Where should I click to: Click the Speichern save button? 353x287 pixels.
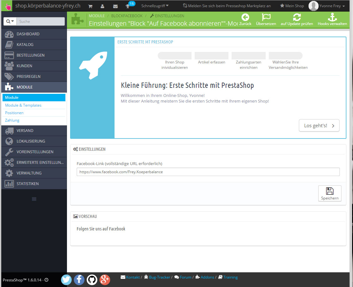click(330, 194)
